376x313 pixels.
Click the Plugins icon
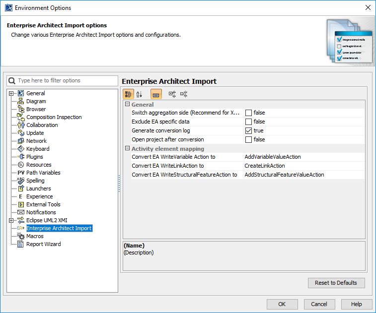point(21,157)
